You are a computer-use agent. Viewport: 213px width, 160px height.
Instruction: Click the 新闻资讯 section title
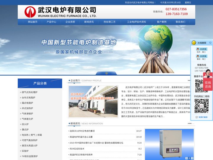coord(75,124)
